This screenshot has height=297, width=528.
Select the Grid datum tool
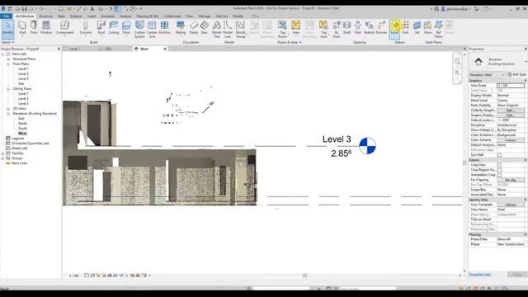405,27
